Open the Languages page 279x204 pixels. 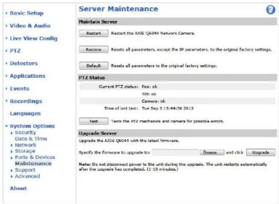(x=25, y=114)
